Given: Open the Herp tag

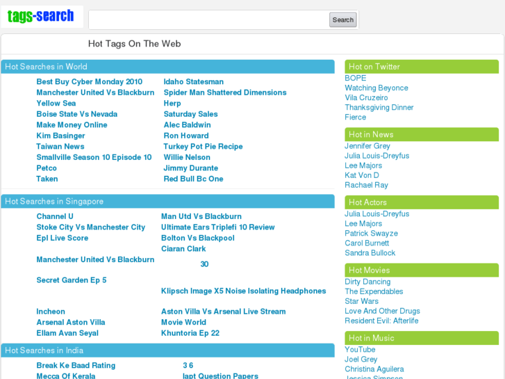Looking at the screenshot, I should pos(172,103).
